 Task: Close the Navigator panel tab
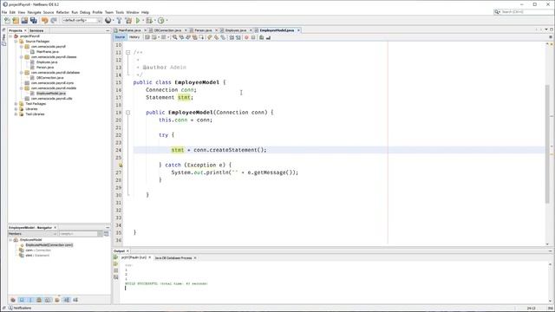click(55, 228)
